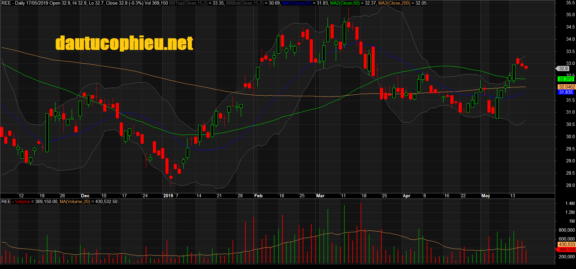The height and width of the screenshot is (269, 576).
Task: Select the Dec marker on the date axis
Action: (x=85, y=196)
